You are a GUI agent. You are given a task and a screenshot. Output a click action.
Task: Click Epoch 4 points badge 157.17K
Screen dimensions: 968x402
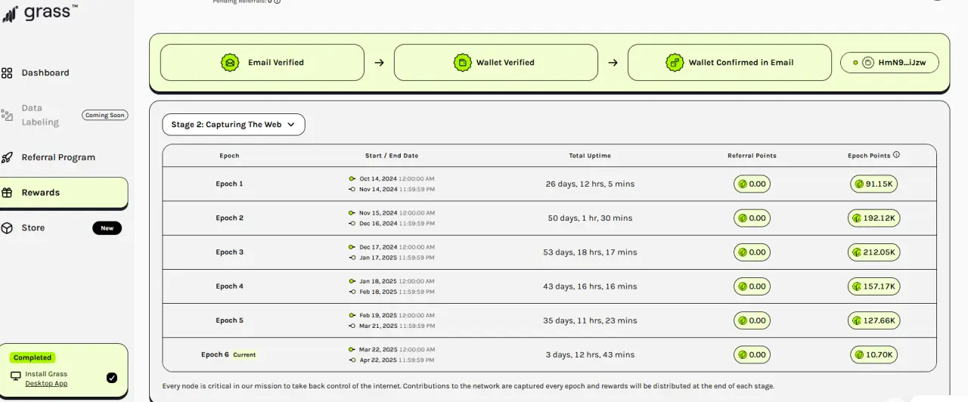coord(874,286)
